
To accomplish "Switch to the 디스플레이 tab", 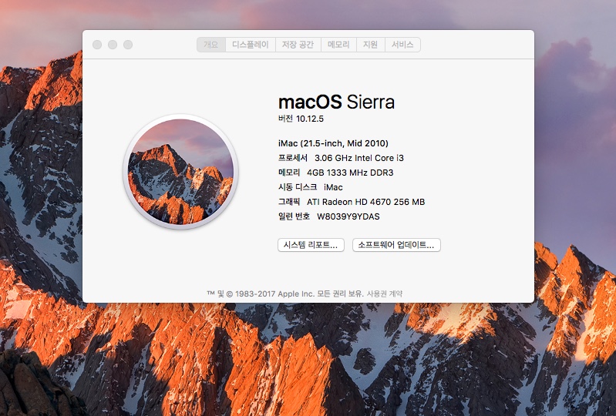I will 251,45.
